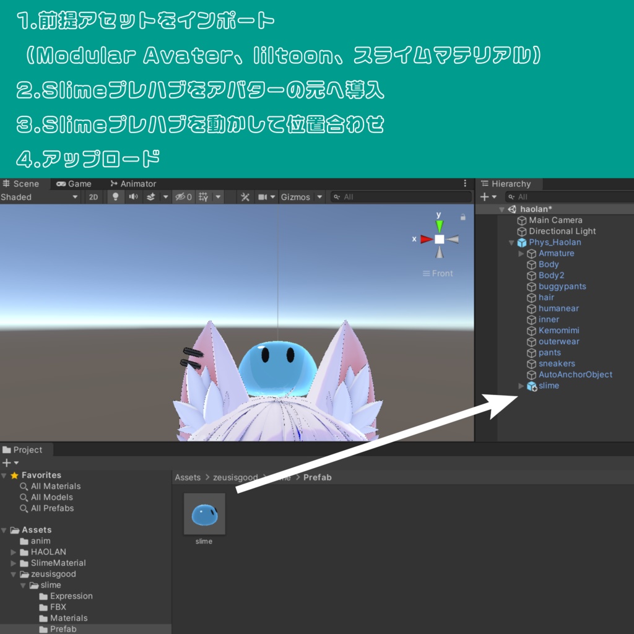Open the Expression folder
634x634 pixels.
click(66, 596)
